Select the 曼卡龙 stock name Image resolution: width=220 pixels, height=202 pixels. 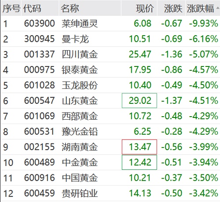point(75,39)
